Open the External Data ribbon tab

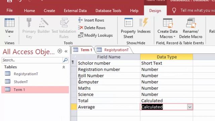(75, 10)
